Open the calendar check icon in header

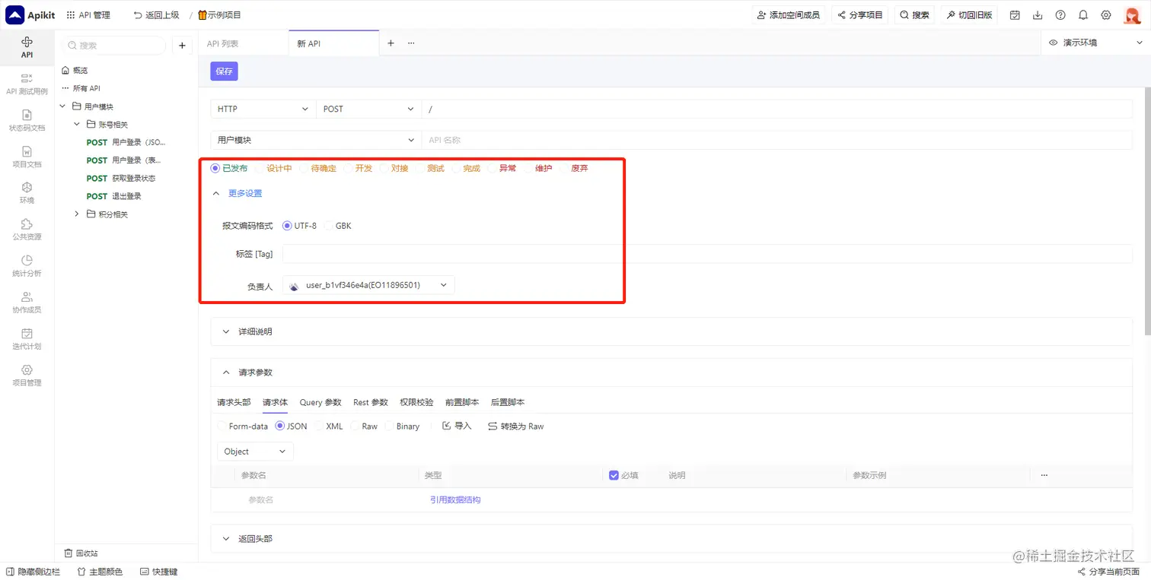coord(1015,15)
